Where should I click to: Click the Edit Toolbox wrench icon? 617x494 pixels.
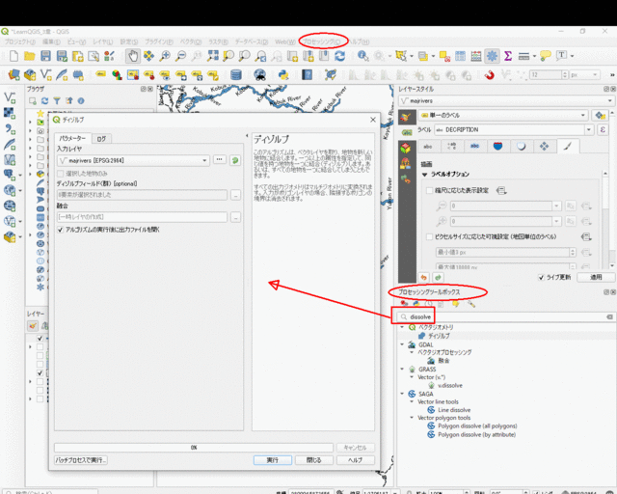[x=471, y=304]
